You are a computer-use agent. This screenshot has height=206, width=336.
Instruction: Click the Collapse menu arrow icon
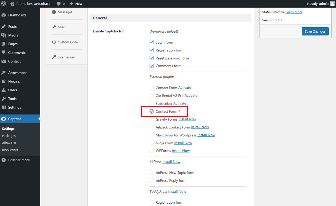pos(4,160)
